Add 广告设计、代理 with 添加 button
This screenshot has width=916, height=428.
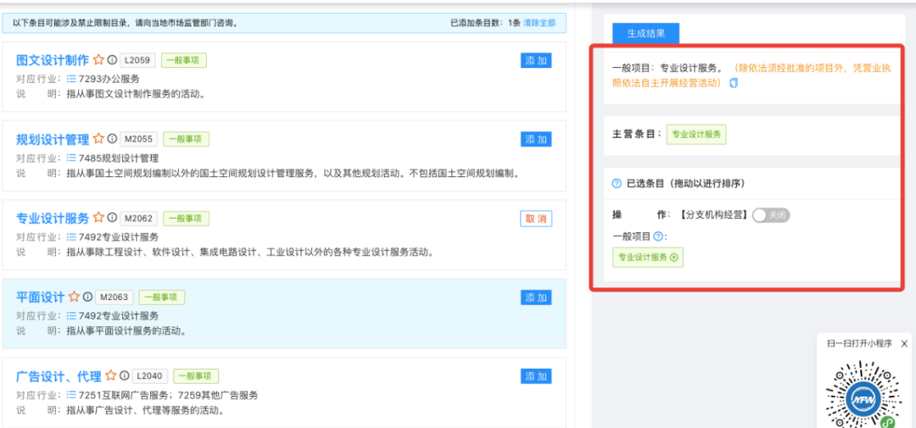(536, 376)
